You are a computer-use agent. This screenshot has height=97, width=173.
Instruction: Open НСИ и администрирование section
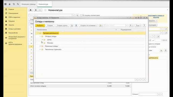click(15, 43)
